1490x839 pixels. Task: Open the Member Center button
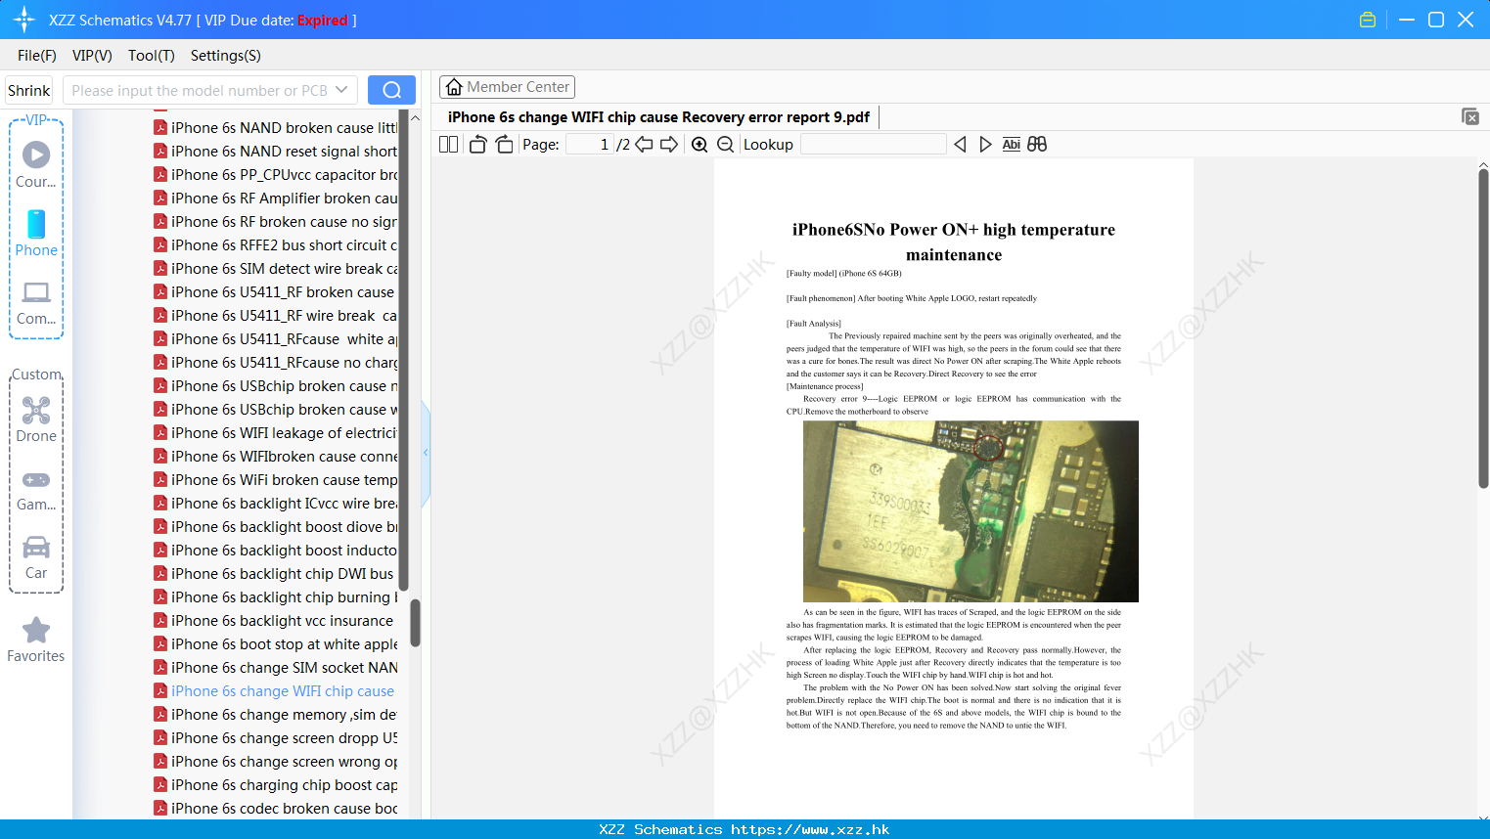507,87
